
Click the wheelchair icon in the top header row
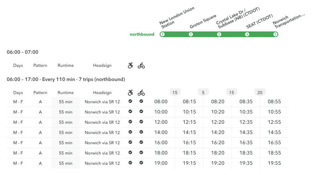tap(130, 65)
